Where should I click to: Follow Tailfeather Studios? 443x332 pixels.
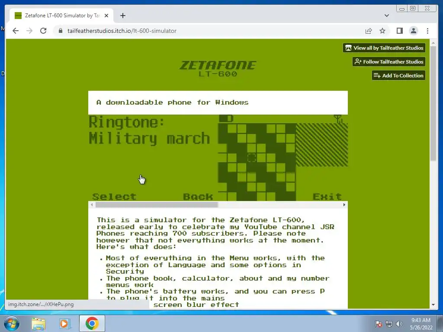tap(389, 61)
